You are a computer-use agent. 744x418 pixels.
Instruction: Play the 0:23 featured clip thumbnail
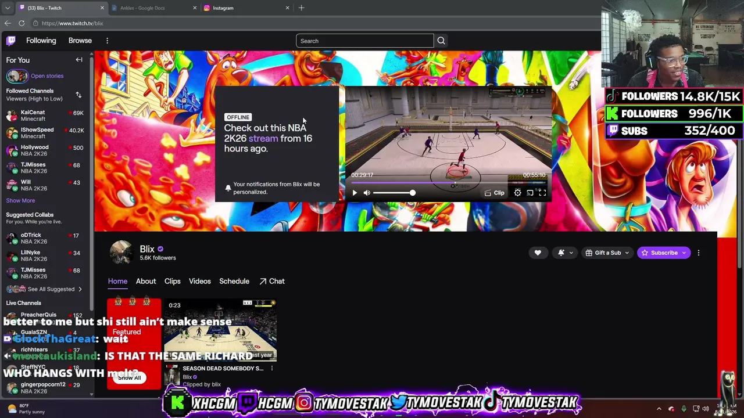pos(220,330)
